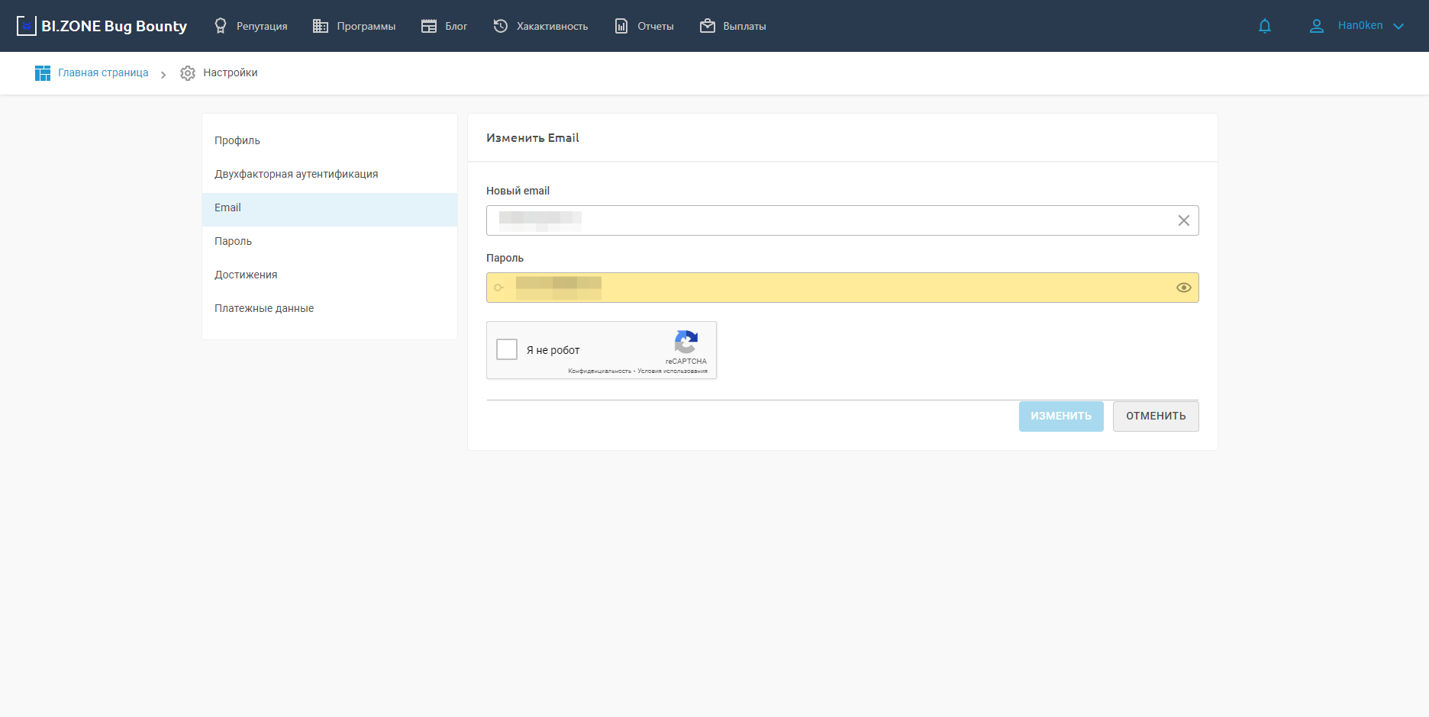Open the notifications bell
Viewport: 1429px width, 717px height.
coord(1264,26)
